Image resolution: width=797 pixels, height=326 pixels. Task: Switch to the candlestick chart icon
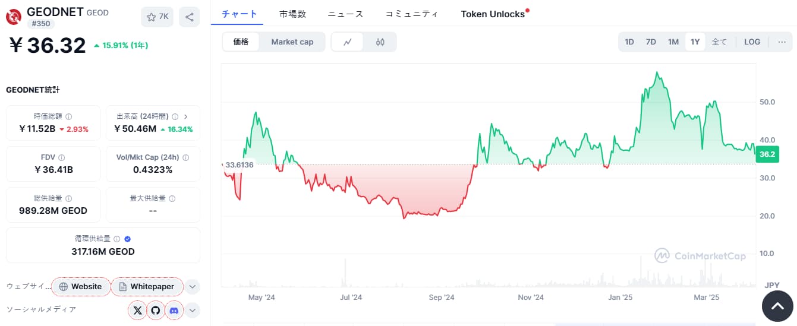[380, 42]
